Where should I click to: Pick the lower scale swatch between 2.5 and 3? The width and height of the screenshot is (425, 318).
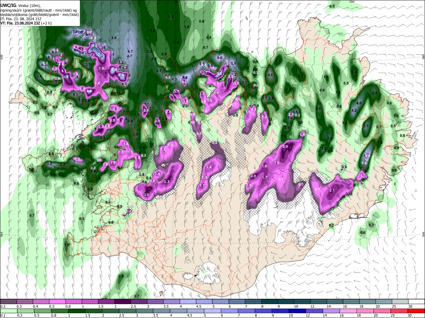pos(127,311)
